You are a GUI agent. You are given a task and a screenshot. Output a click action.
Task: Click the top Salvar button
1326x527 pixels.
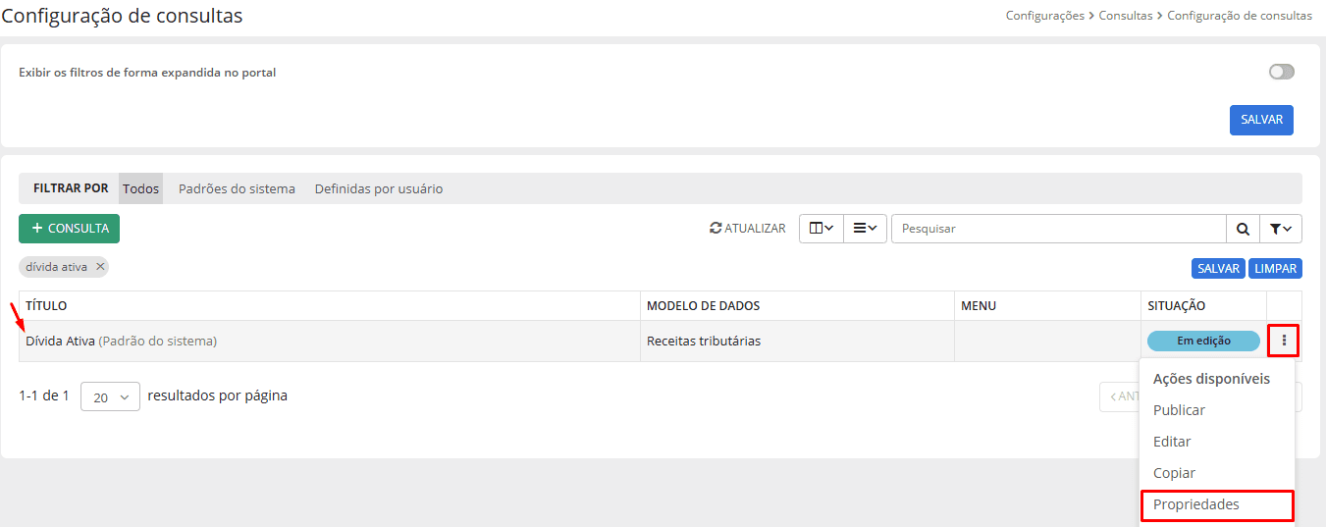tap(1261, 120)
